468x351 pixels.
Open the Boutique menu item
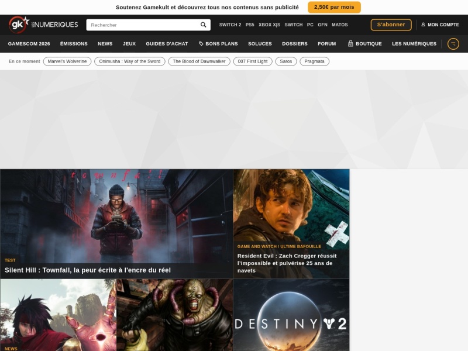click(364, 44)
